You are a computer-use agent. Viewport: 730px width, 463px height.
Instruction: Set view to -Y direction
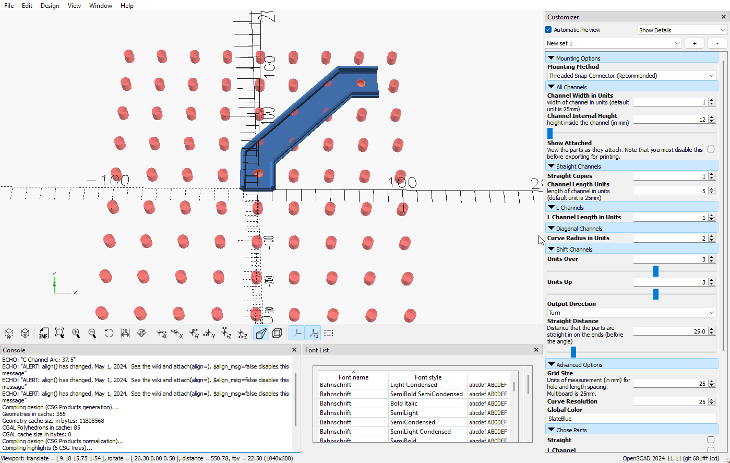209,333
